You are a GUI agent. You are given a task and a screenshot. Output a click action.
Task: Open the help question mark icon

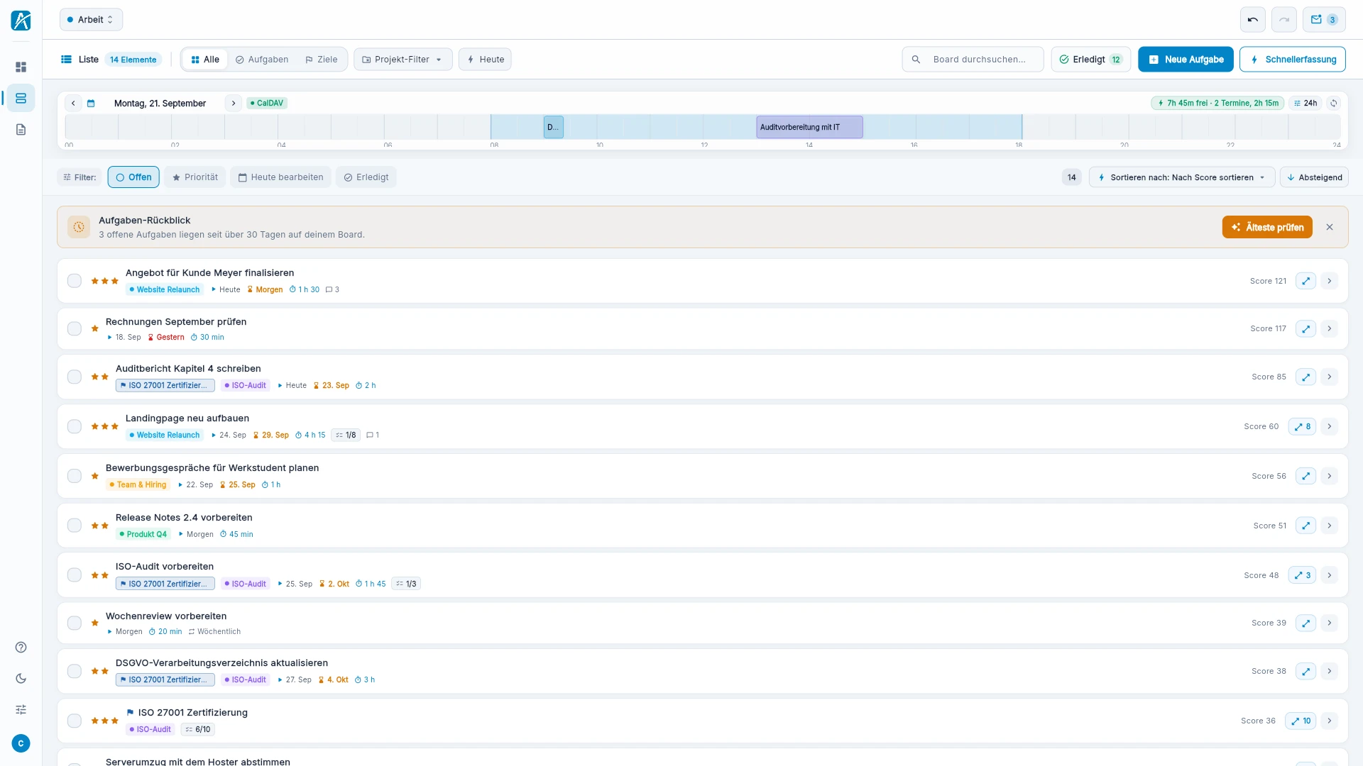point(21,648)
